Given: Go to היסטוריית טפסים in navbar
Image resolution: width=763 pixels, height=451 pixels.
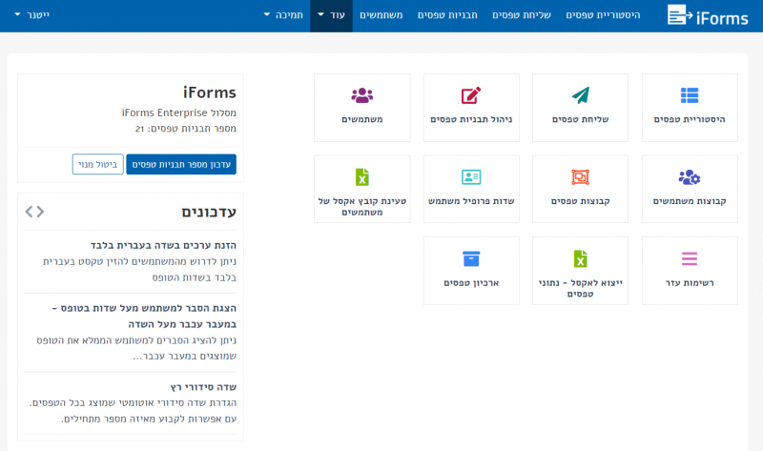Looking at the screenshot, I should pos(603,15).
